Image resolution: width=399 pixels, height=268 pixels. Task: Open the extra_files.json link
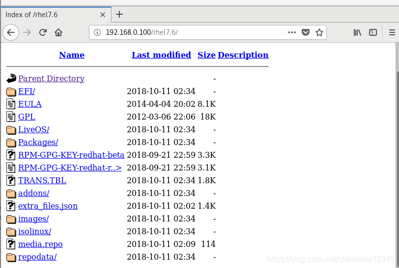(48, 206)
